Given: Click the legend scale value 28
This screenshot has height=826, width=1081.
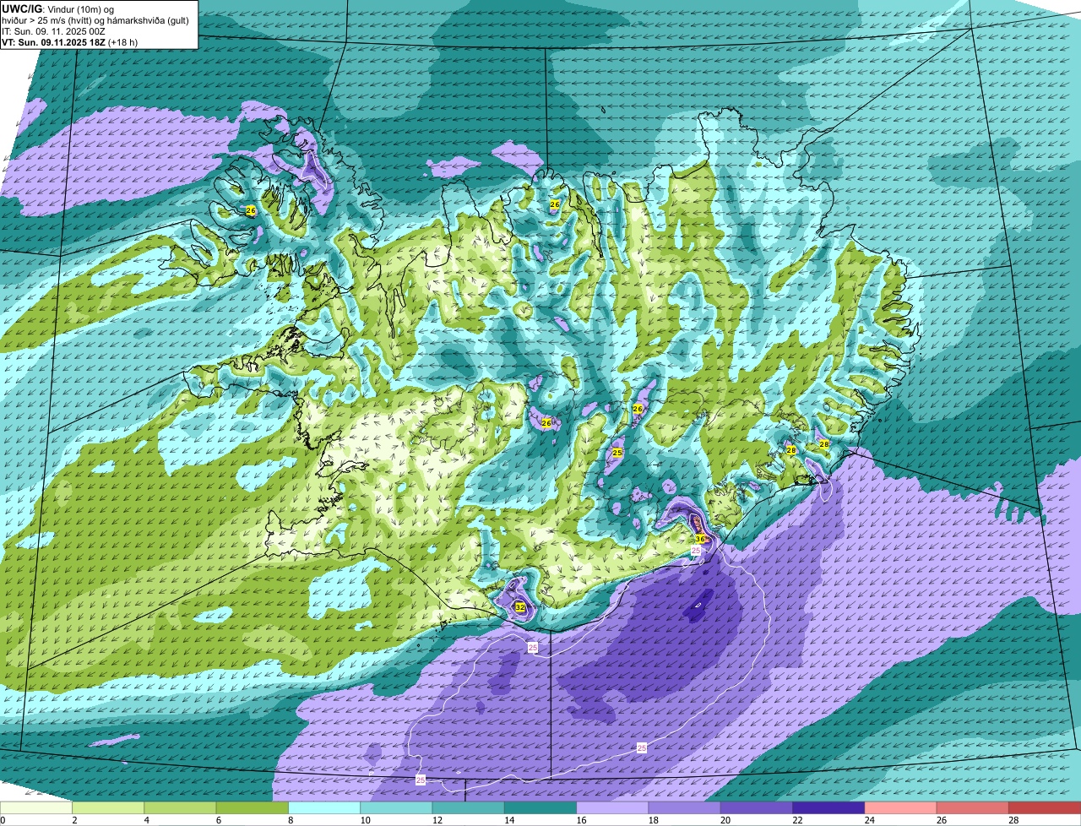Looking at the screenshot, I should tap(1013, 819).
